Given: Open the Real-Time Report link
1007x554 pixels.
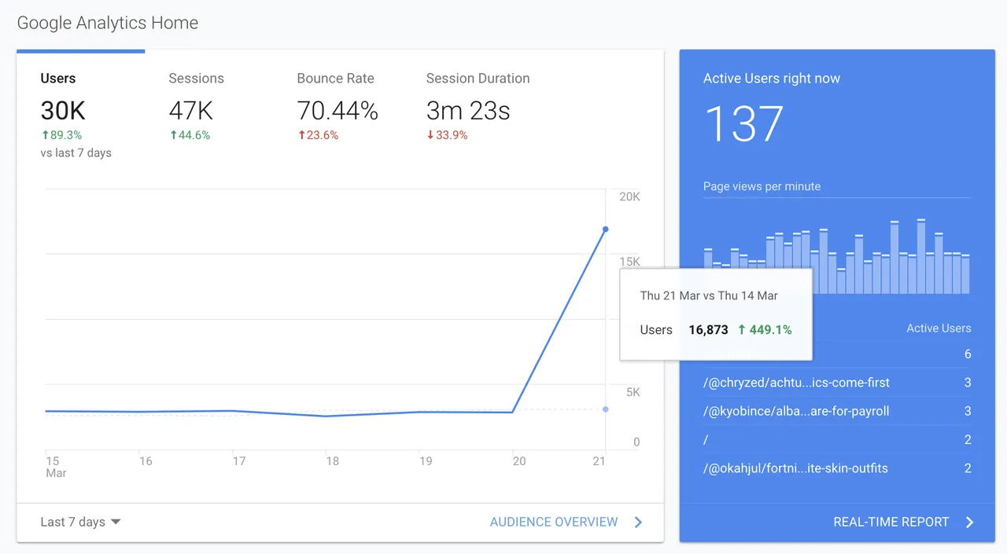Looking at the screenshot, I should click(x=891, y=522).
